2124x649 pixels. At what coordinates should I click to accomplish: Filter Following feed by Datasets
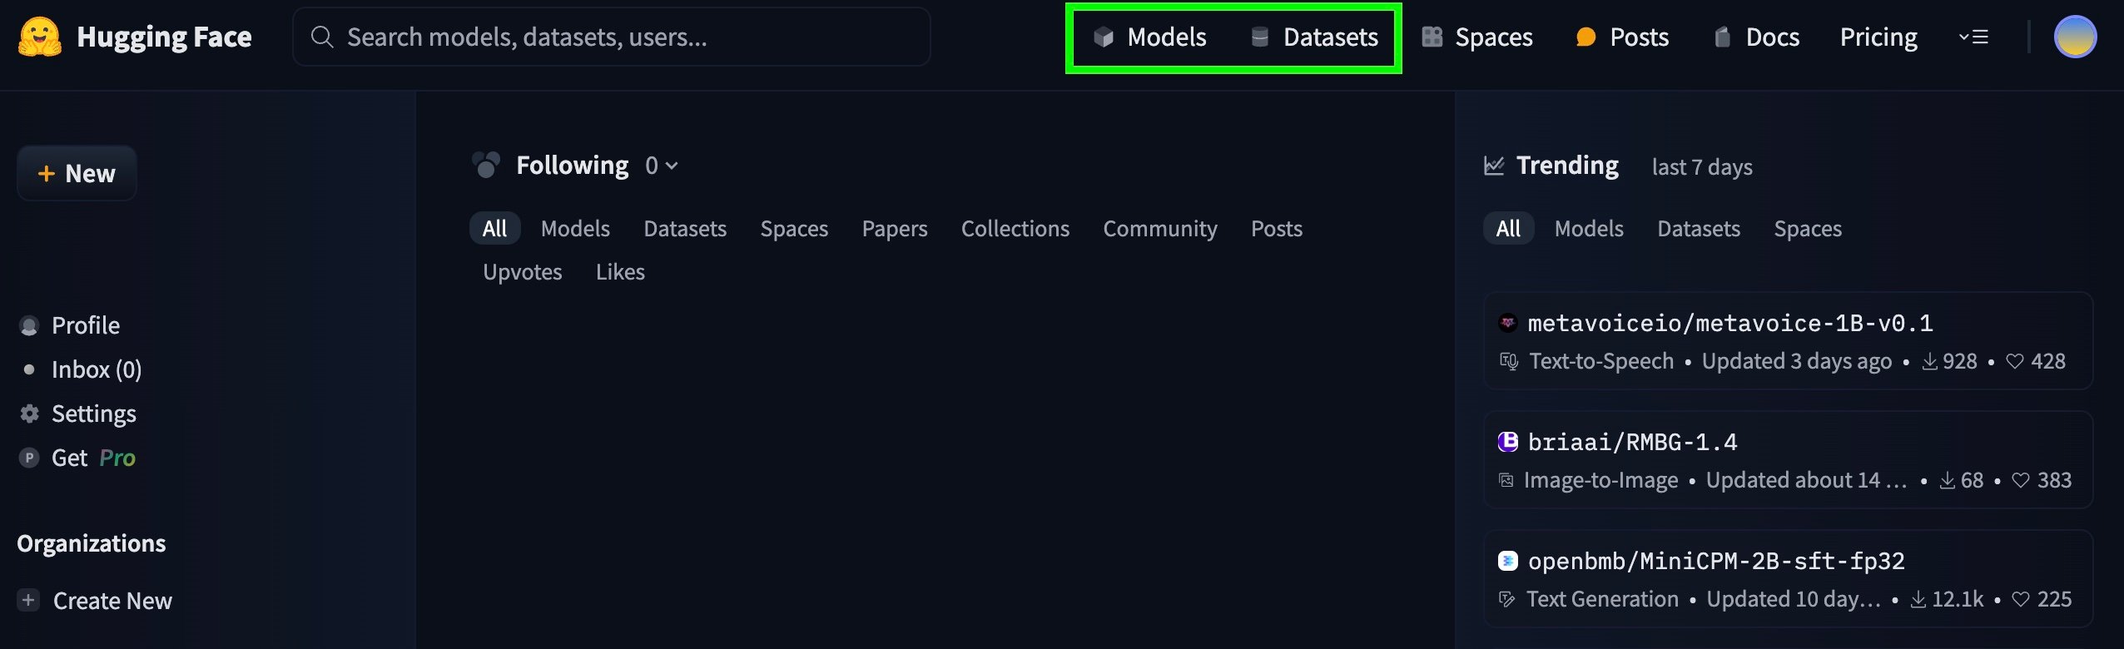click(685, 228)
